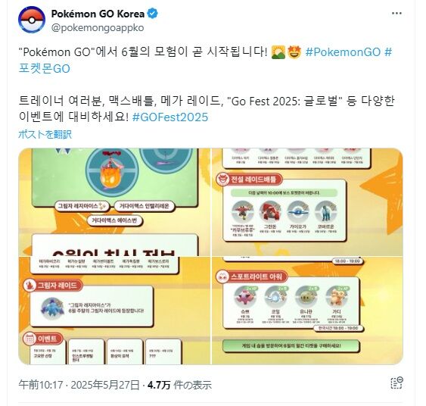Open the bottom-right image showing 스포트라이트 아워
This screenshot has width=426, height=406.
(x=307, y=311)
